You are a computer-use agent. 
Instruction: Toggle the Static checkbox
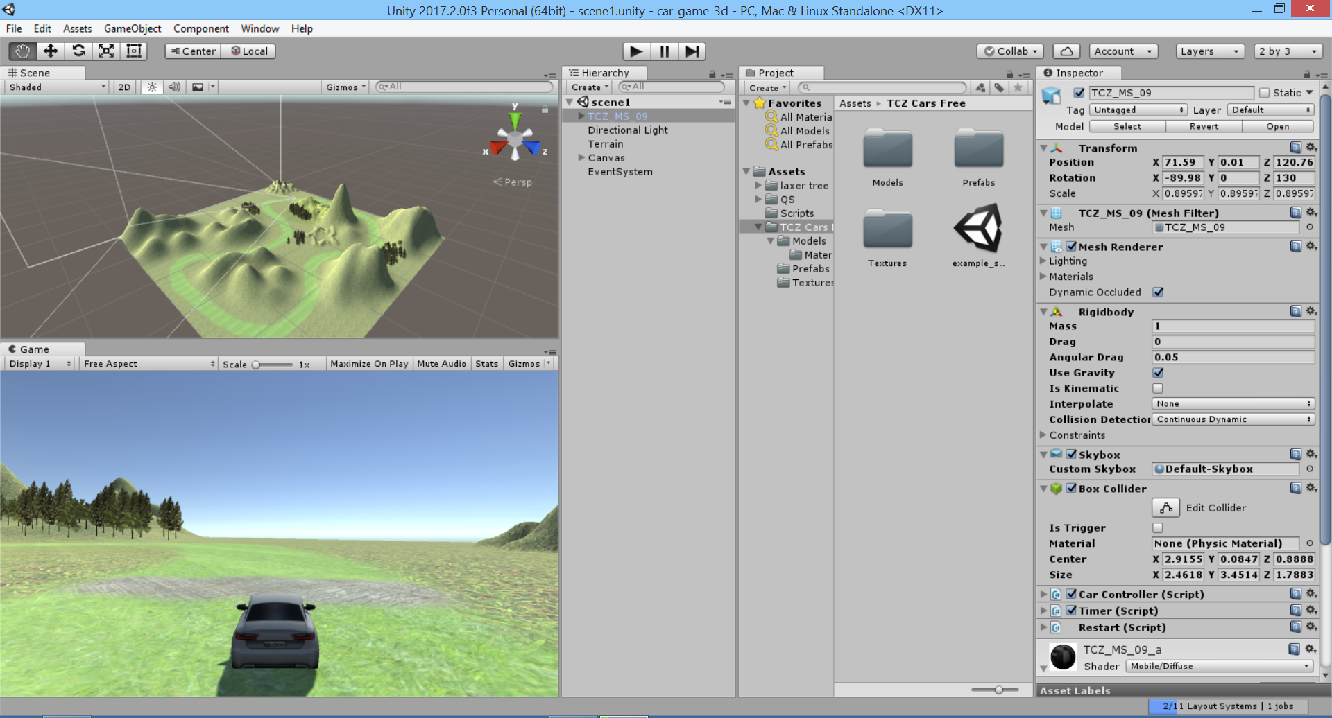tap(1264, 93)
